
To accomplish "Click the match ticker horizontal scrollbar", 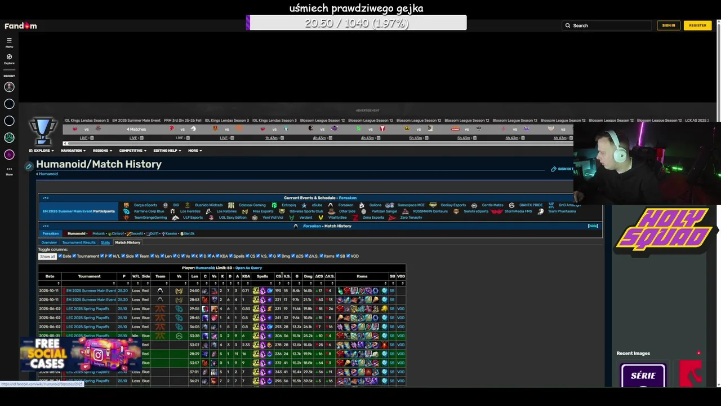I will click(x=318, y=144).
